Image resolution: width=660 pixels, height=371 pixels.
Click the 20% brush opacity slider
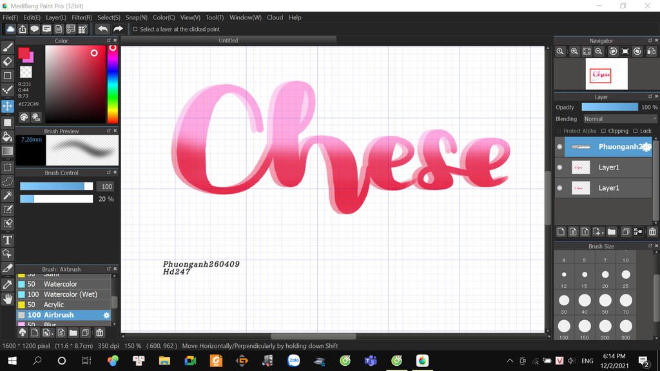pyautogui.click(x=57, y=199)
